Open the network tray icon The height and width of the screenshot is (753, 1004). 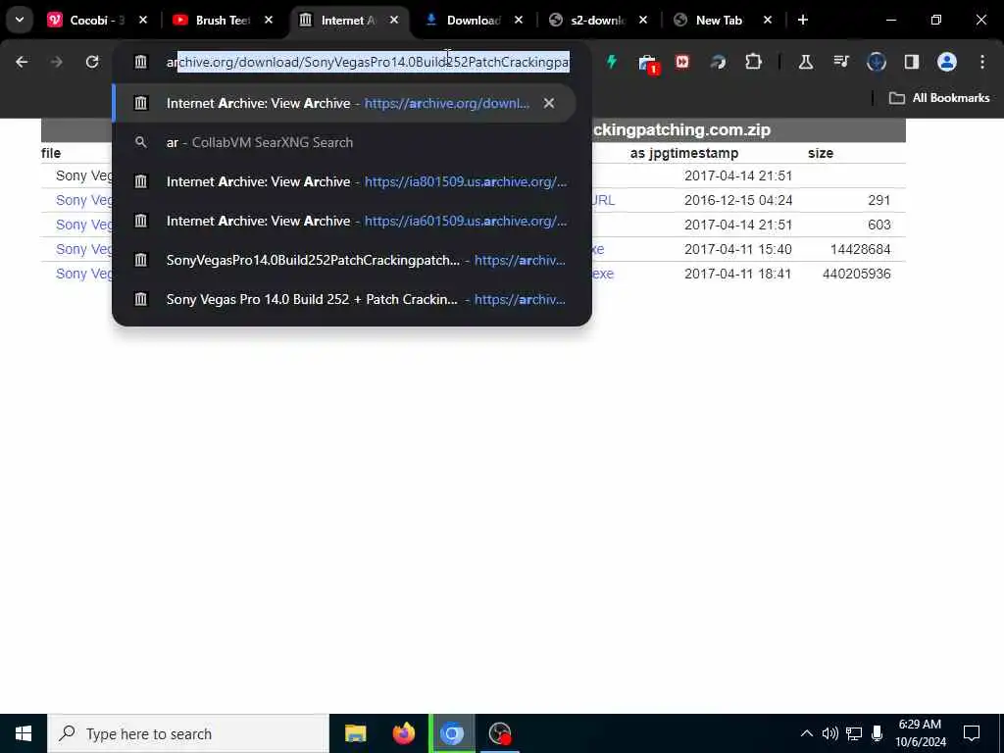click(854, 733)
